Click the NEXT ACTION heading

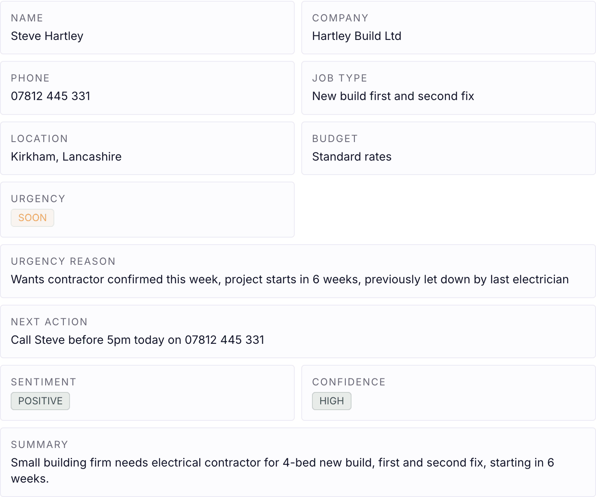[49, 322]
